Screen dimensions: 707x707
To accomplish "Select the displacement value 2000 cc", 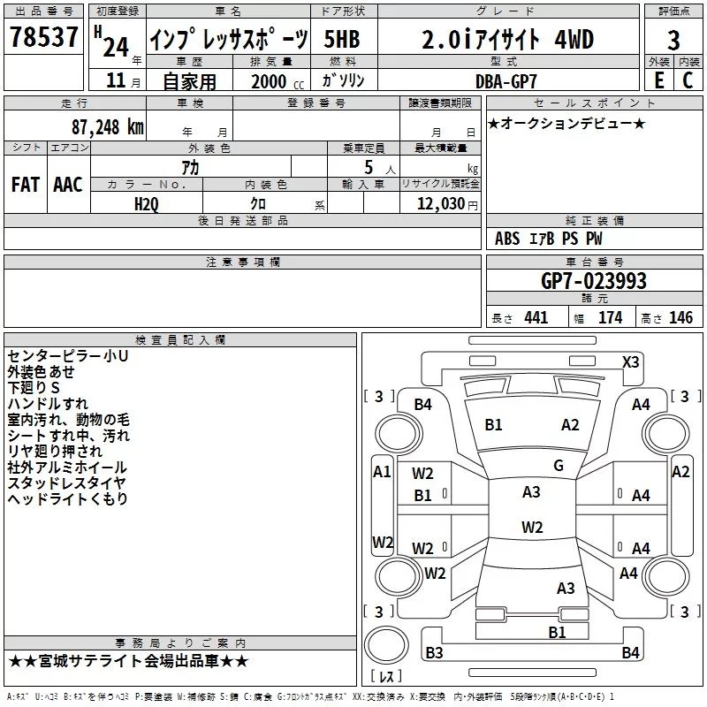I will (x=277, y=81).
